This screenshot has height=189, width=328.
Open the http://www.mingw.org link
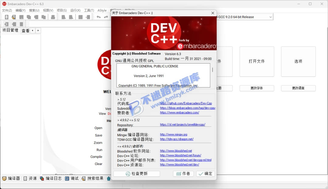click(174, 135)
